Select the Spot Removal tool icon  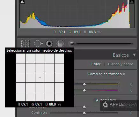38,43
